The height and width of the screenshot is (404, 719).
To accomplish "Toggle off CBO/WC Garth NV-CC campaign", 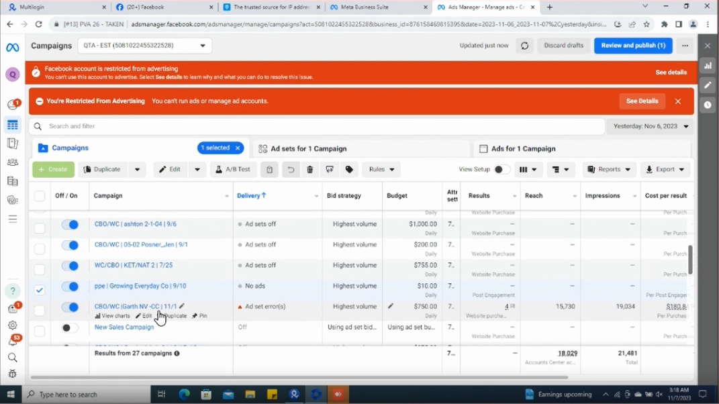I will point(70,307).
